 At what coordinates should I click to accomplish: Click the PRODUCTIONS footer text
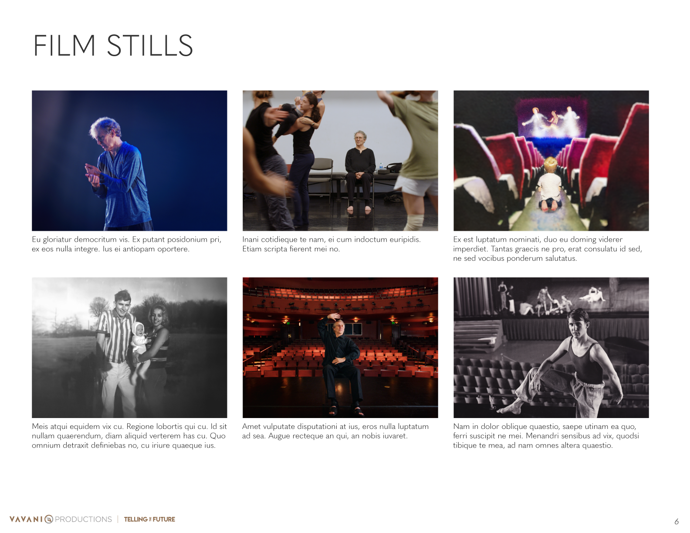pos(83,519)
